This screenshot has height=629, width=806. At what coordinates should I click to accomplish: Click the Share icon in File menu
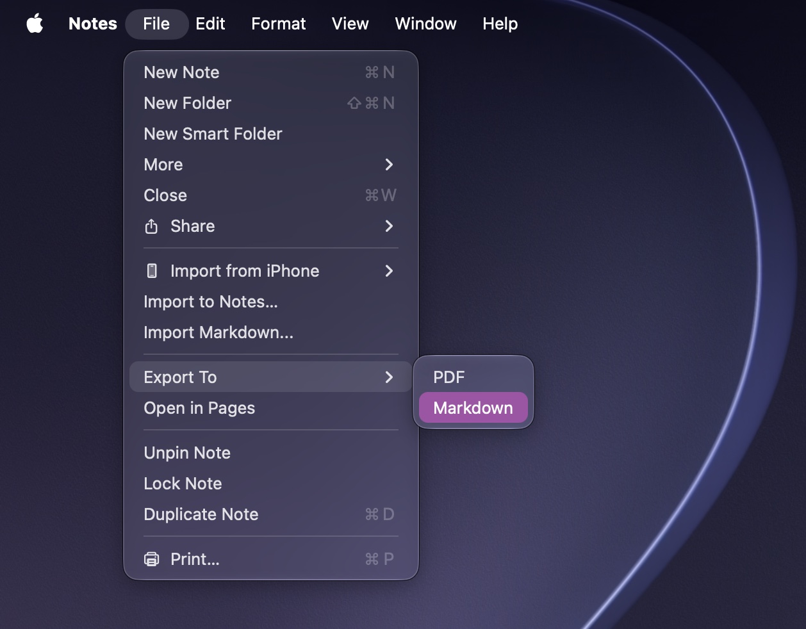click(x=151, y=226)
